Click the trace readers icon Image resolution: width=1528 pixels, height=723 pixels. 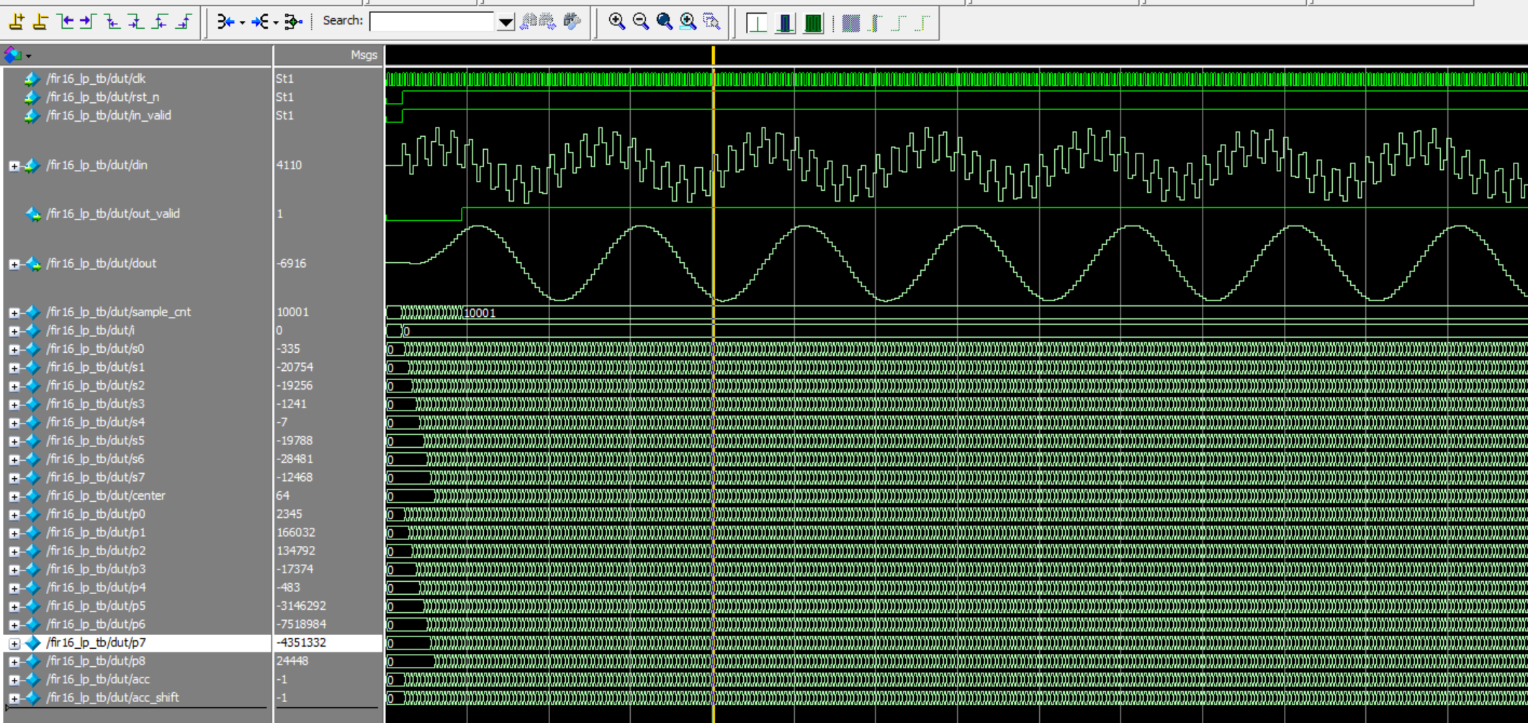[260, 22]
